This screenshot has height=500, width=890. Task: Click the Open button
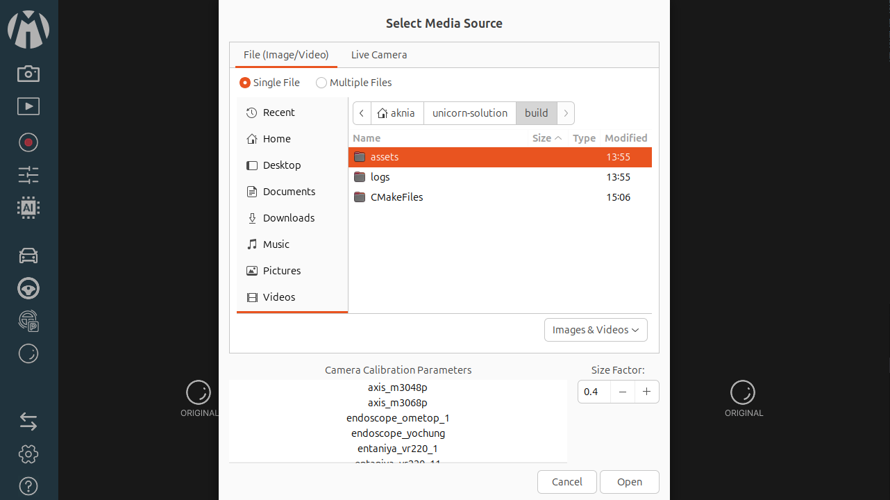point(629,482)
